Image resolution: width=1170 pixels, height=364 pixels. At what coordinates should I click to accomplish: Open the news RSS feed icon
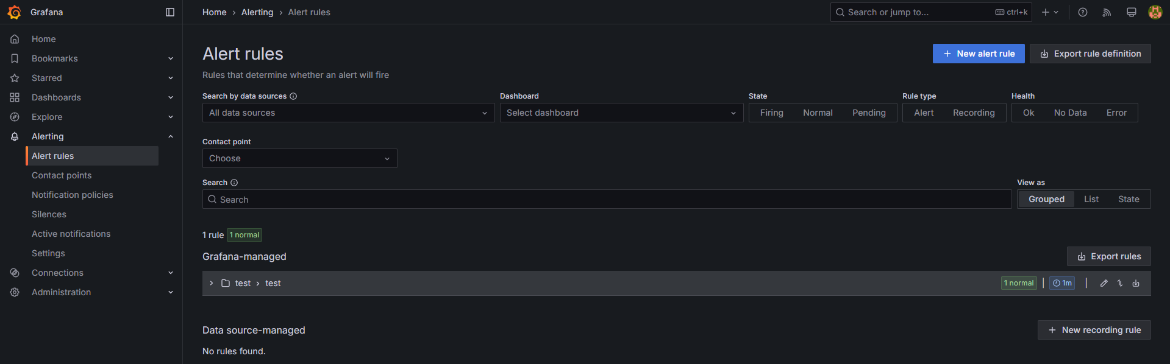point(1107,12)
